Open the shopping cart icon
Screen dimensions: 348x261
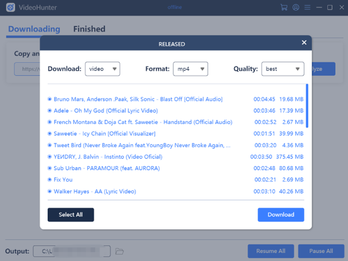[284, 7]
